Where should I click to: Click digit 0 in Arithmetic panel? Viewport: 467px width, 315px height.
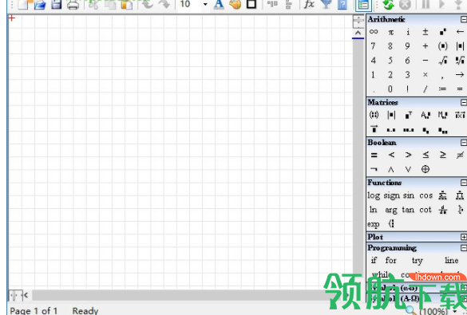[x=390, y=89]
